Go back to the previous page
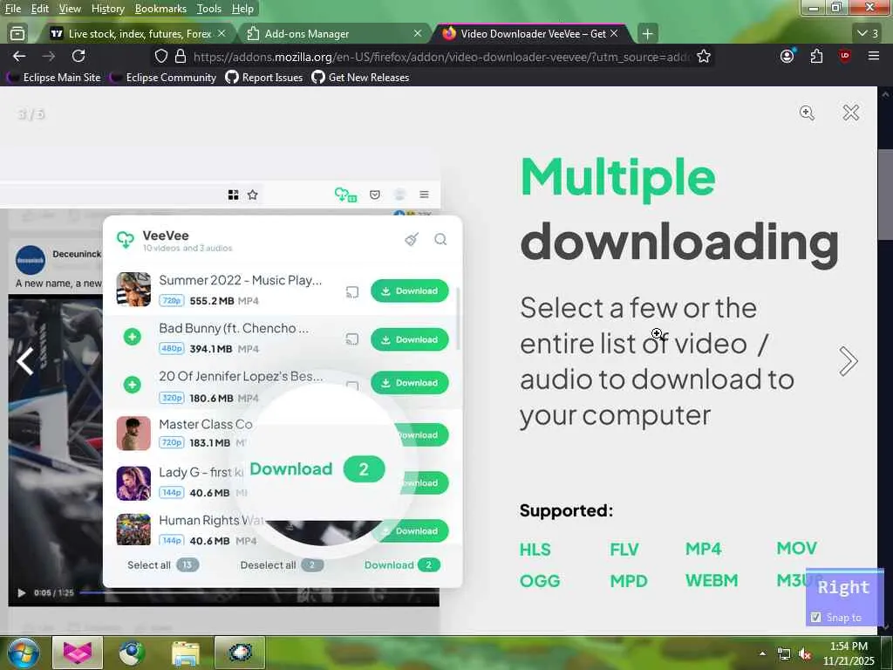The width and height of the screenshot is (893, 670). tap(19, 56)
